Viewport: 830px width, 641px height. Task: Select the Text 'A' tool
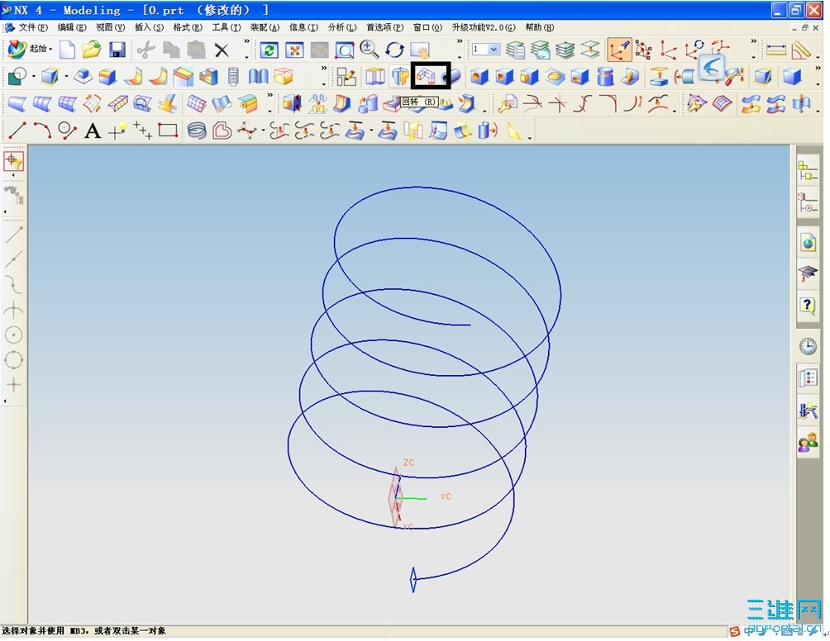tap(93, 131)
